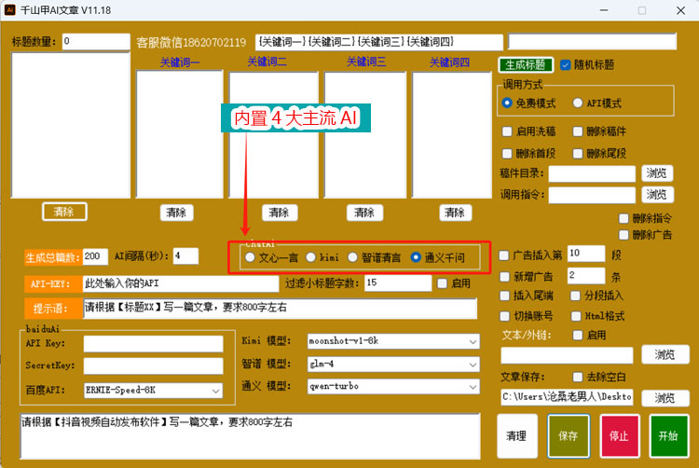Enable the 启用洗稿 checkbox

[507, 131]
